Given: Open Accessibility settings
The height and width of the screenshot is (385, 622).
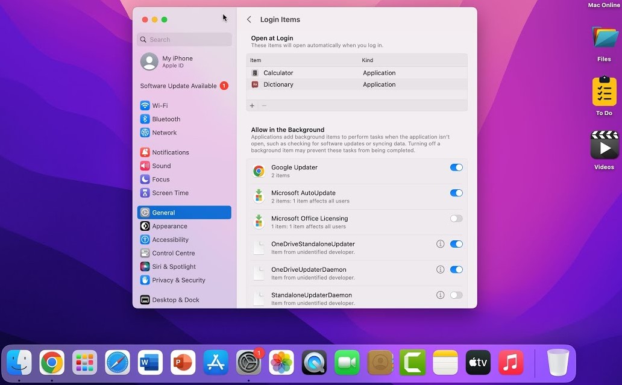Looking at the screenshot, I should point(171,239).
